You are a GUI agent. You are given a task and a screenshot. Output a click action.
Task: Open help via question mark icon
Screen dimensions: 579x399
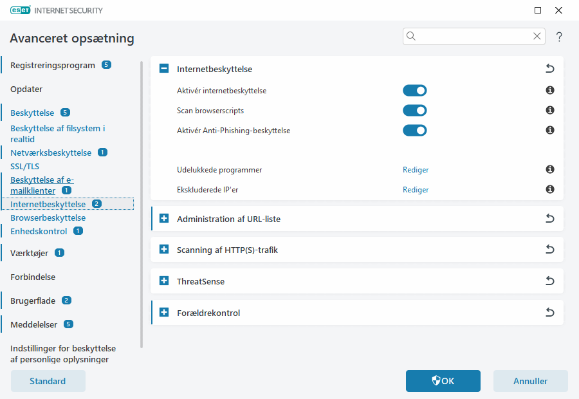[x=559, y=37]
